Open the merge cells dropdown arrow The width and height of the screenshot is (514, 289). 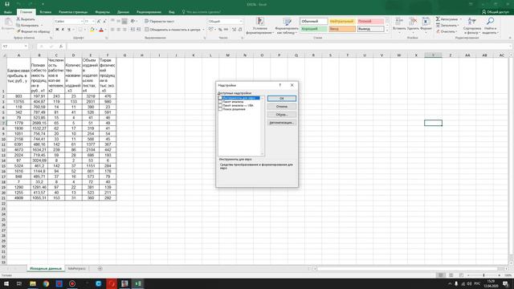(x=203, y=30)
